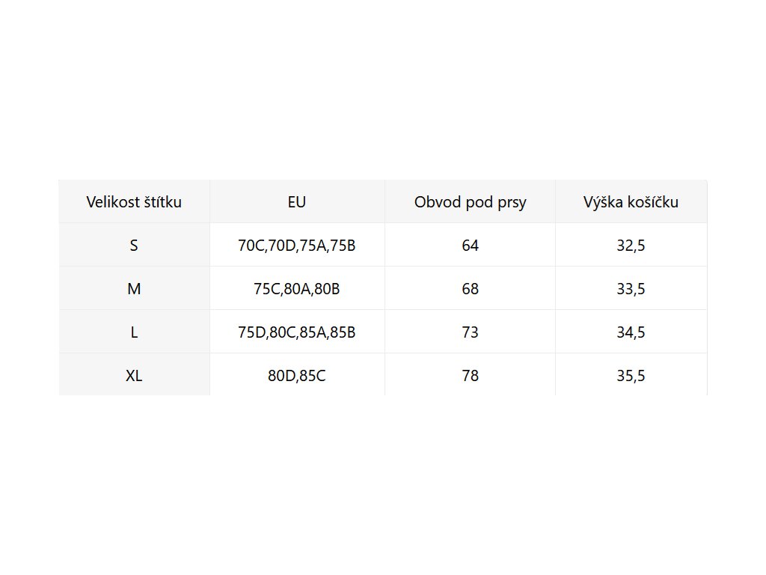This screenshot has height=575, width=766.
Task: Click the 'Velikost štítku' column header
Action: point(134,201)
